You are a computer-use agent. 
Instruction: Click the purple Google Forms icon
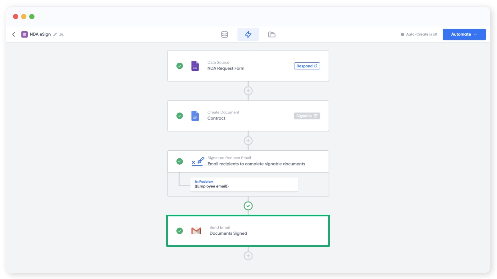(x=195, y=66)
